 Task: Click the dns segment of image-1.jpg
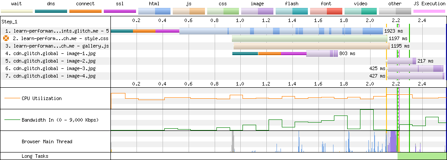point(245,53)
